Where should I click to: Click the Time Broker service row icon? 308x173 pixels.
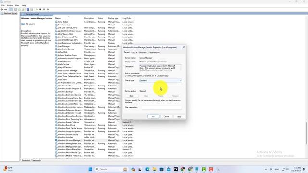pyautogui.click(x=56, y=22)
